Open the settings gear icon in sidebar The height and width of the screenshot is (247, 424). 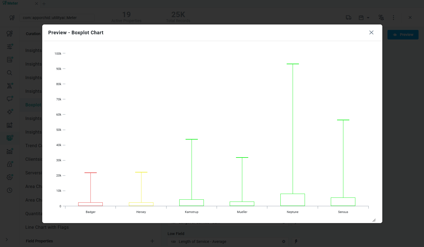tap(10, 177)
